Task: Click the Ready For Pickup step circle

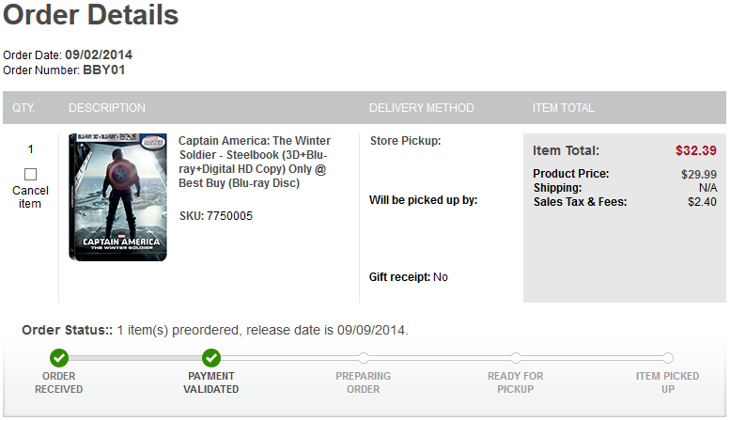Action: (x=515, y=358)
